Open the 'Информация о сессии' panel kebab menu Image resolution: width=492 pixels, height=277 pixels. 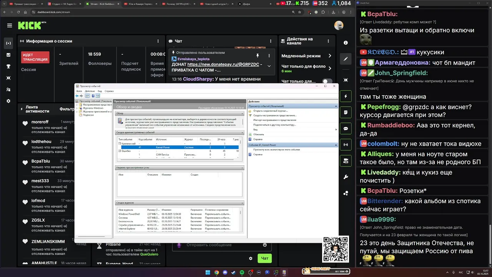click(158, 41)
